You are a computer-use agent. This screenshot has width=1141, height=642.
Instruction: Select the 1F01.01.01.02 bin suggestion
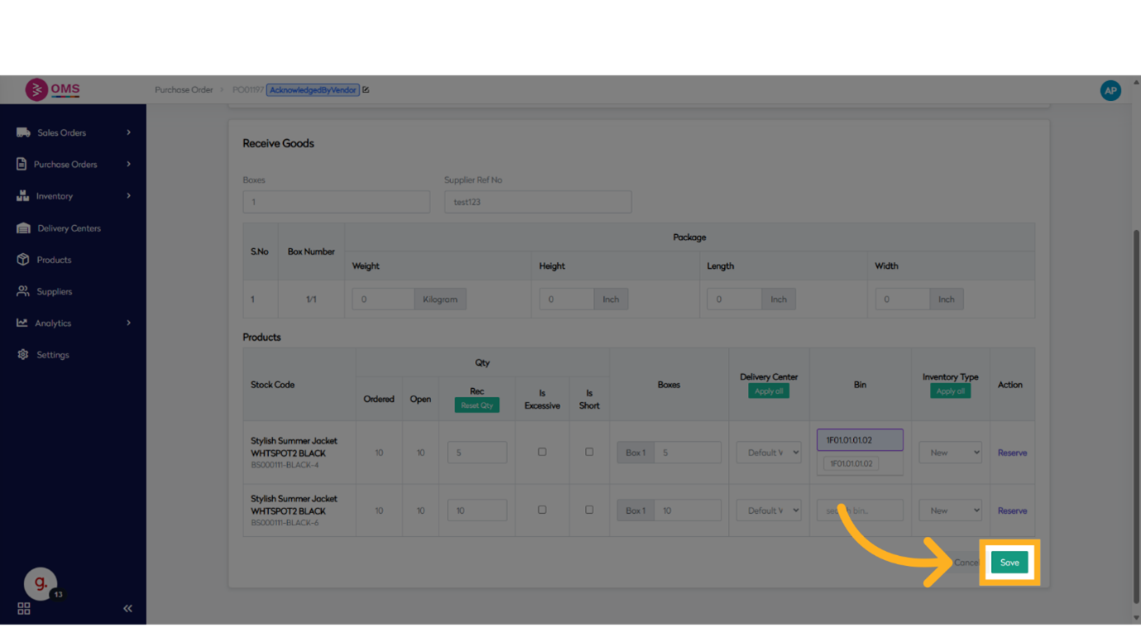(851, 464)
